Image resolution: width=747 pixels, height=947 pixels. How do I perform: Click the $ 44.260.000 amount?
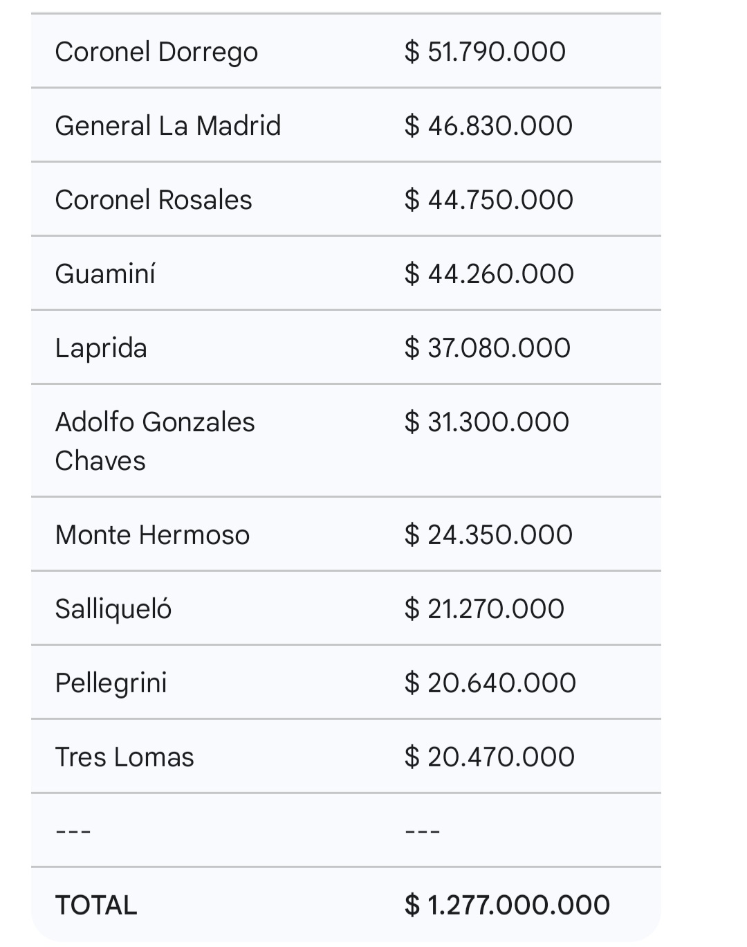(489, 274)
